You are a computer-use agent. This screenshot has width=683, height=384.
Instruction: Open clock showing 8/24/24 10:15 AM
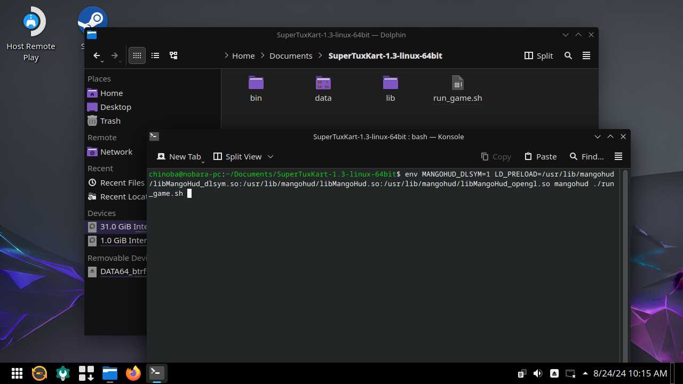coord(630,373)
